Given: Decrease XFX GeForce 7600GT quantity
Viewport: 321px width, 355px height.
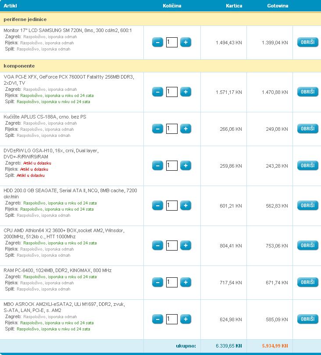Looking at the screenshot, I should [x=158, y=92].
